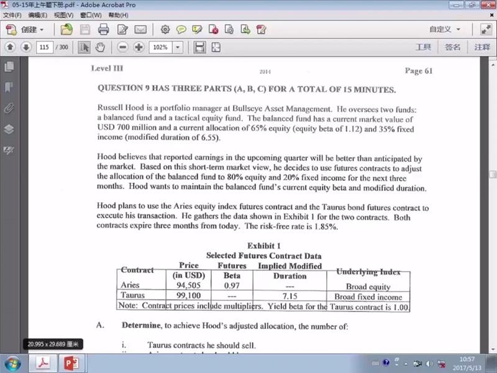Click the export PDF document icon

coord(261,29)
